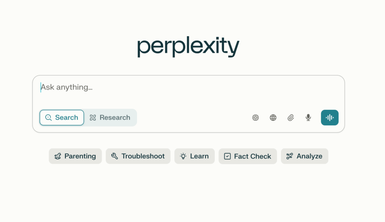Image resolution: width=385 pixels, height=222 pixels.
Task: Open the AI model selector chip icon
Action: coord(255,117)
